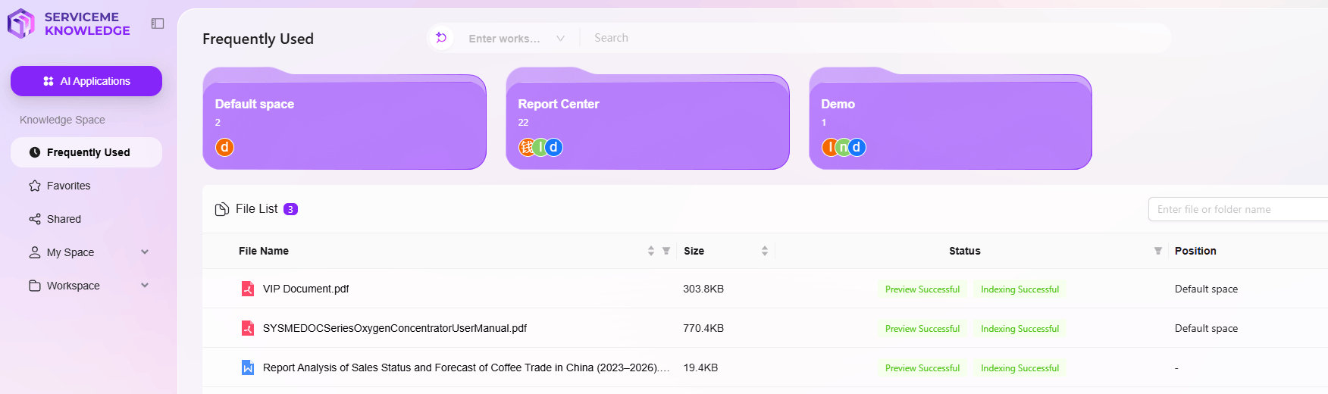Click the File List count badge 3

coord(290,209)
